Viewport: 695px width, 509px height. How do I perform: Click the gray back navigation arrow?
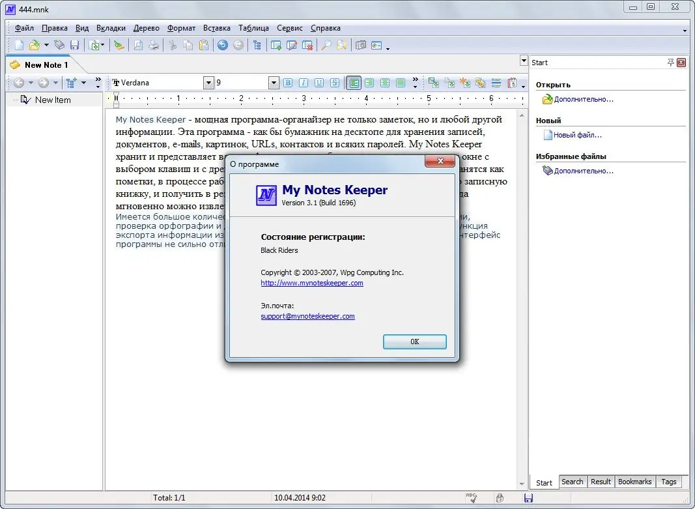tap(19, 83)
